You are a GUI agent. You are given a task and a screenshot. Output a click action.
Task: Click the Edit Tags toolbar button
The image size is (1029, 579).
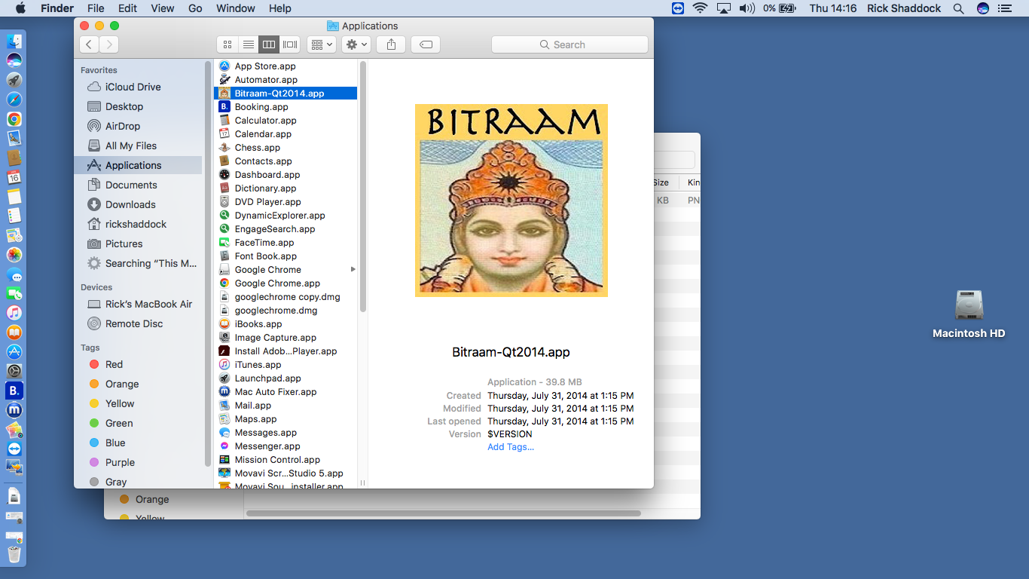pyautogui.click(x=426, y=44)
